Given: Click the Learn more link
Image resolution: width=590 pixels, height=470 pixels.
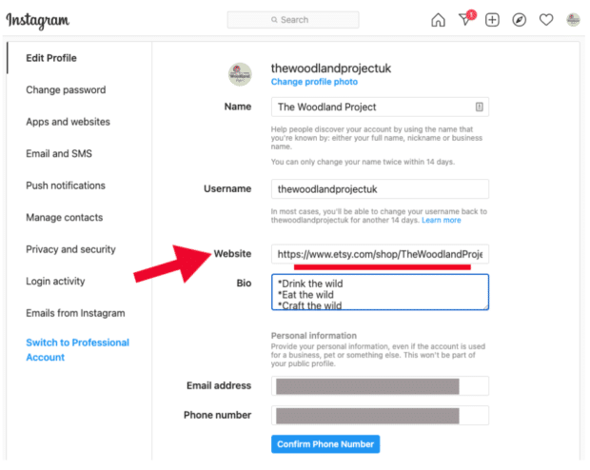Looking at the screenshot, I should [x=442, y=220].
